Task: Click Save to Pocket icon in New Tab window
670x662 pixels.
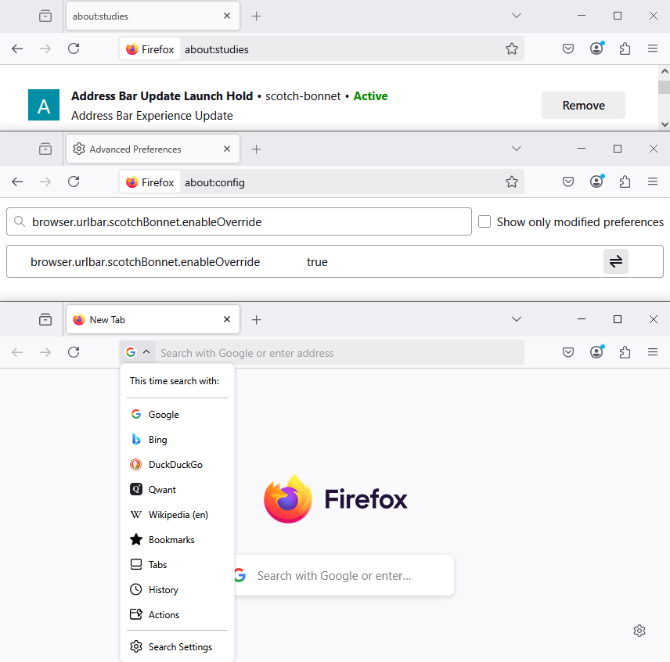Action: 568,352
